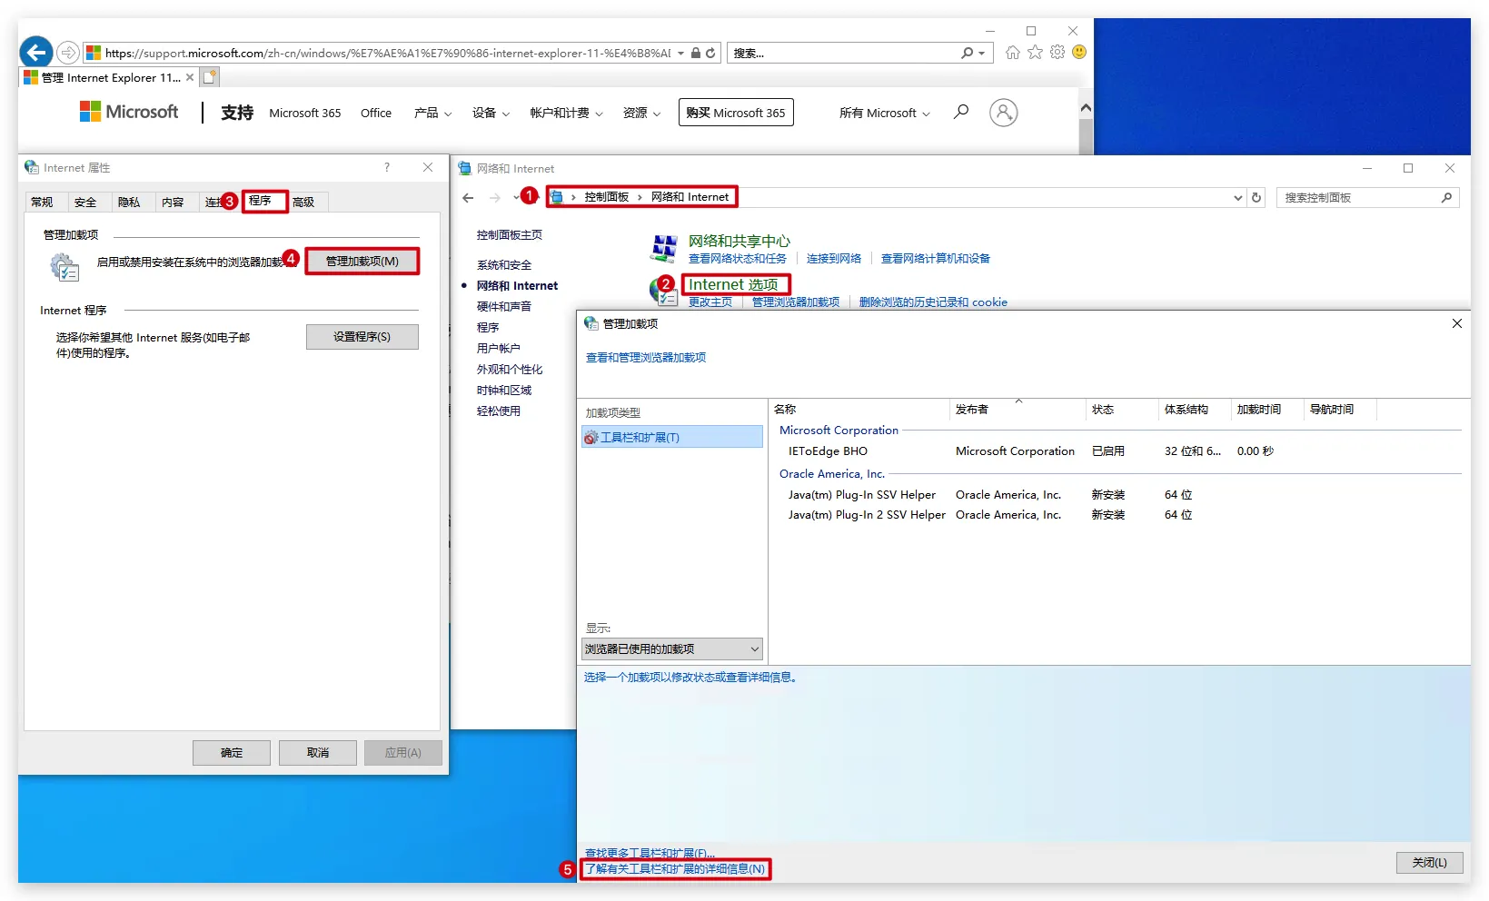
Task: Click the Internet Properties help question mark
Action: (387, 167)
